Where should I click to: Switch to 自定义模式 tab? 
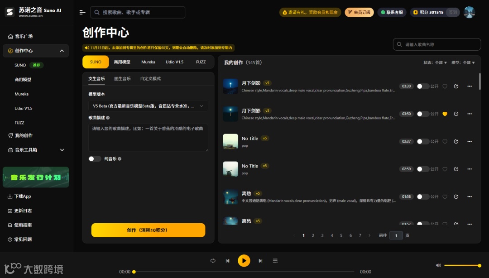click(151, 79)
